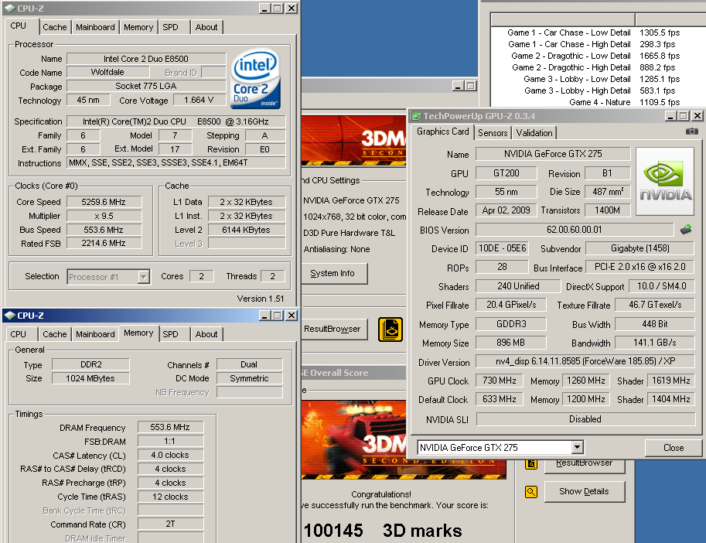
Task: Click the score 100145 3D marks
Action: click(382, 531)
